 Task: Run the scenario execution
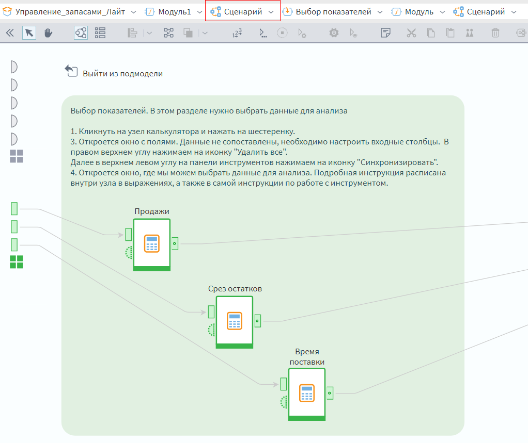(262, 32)
